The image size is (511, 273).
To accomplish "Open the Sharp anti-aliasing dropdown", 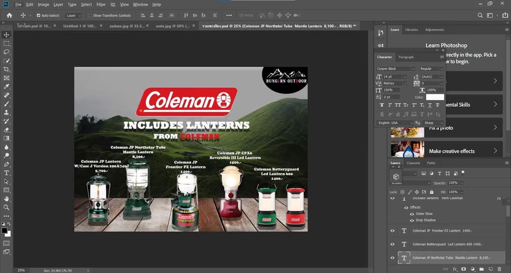I will 432,123.
